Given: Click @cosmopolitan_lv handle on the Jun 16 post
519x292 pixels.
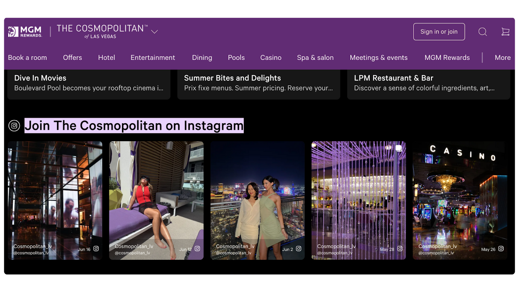Looking at the screenshot, I should pyautogui.click(x=31, y=253).
